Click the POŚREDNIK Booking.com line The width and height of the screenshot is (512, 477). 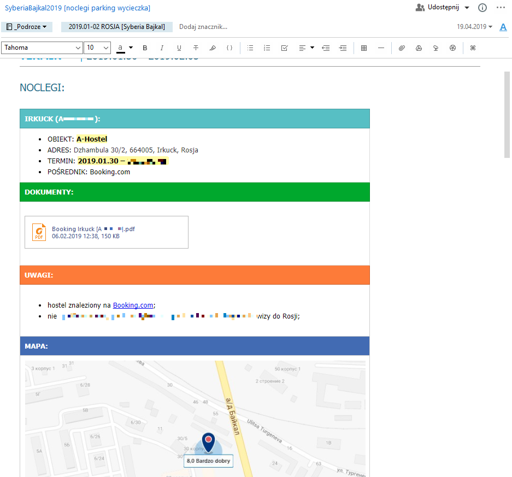coord(89,172)
